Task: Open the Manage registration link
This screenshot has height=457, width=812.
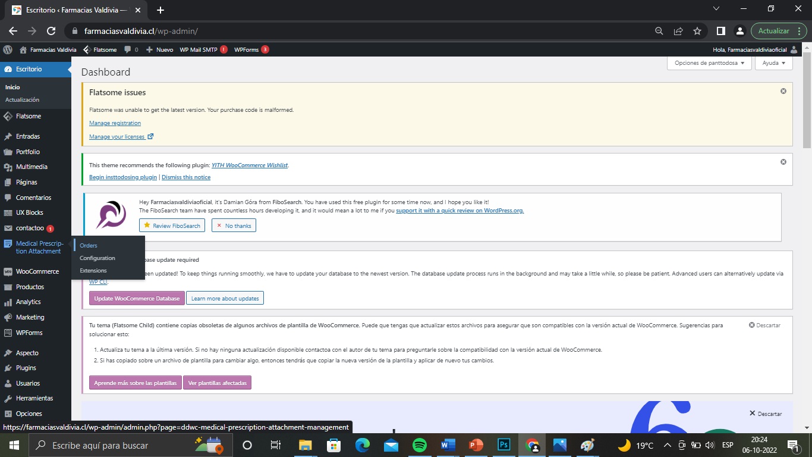Action: 115,123
